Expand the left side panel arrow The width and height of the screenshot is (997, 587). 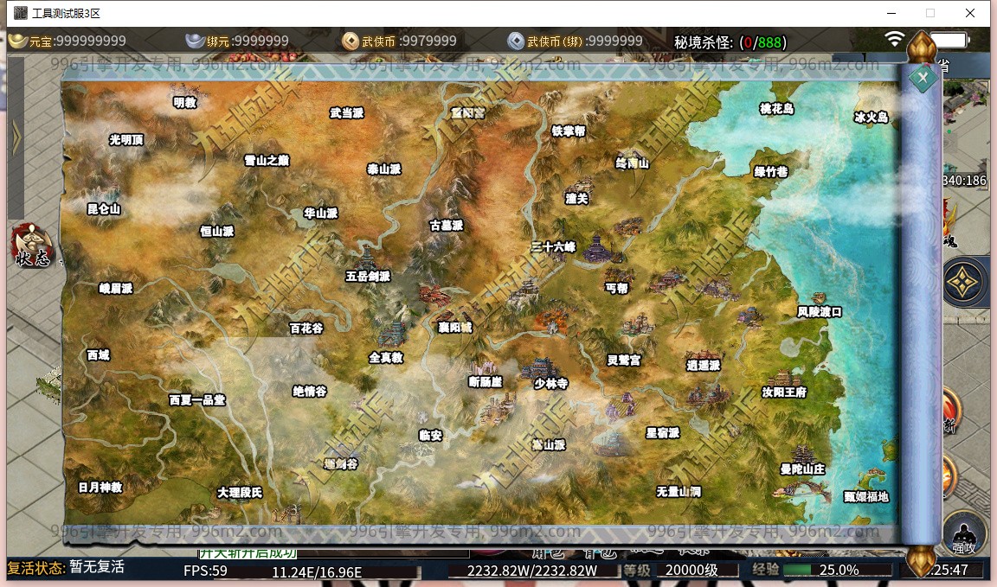[x=16, y=137]
